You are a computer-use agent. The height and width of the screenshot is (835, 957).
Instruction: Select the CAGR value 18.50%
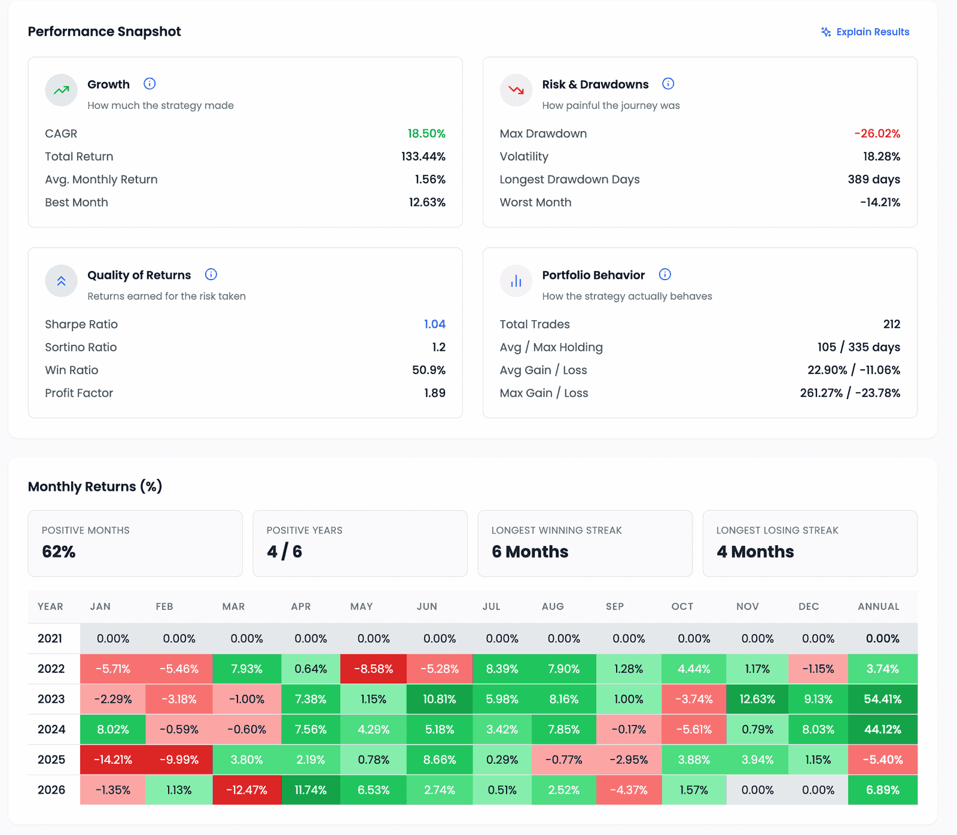click(x=426, y=133)
